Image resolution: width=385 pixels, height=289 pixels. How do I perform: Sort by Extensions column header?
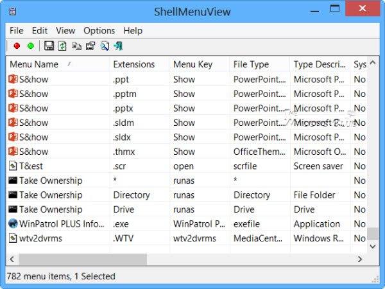click(x=133, y=64)
